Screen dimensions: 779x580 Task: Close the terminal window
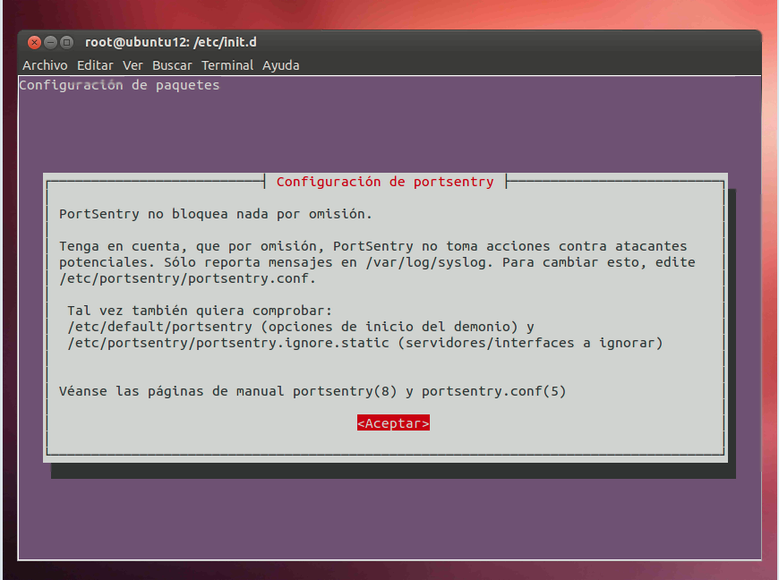click(x=34, y=42)
